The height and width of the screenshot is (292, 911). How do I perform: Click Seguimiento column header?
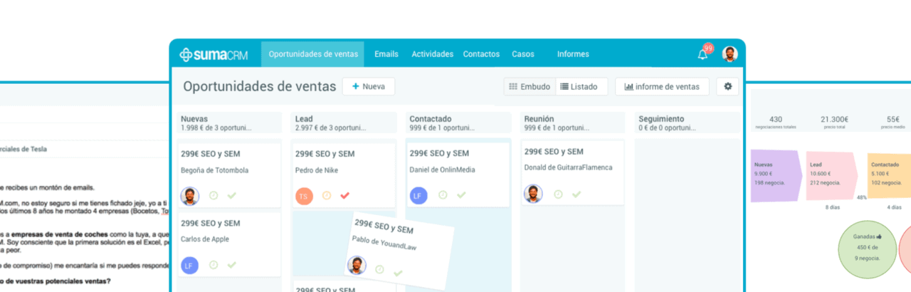(x=688, y=122)
